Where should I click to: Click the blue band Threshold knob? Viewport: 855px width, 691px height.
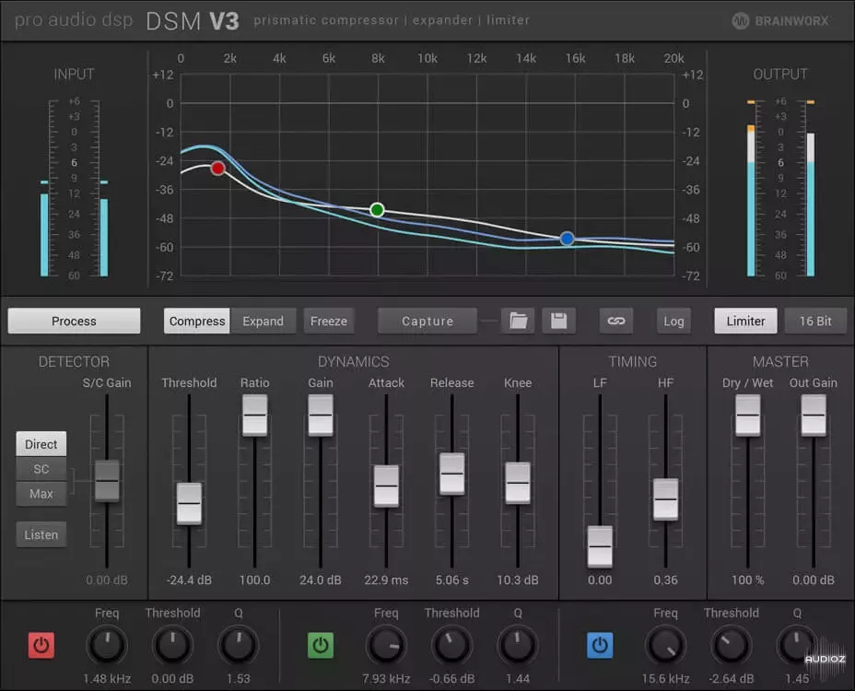(x=732, y=646)
